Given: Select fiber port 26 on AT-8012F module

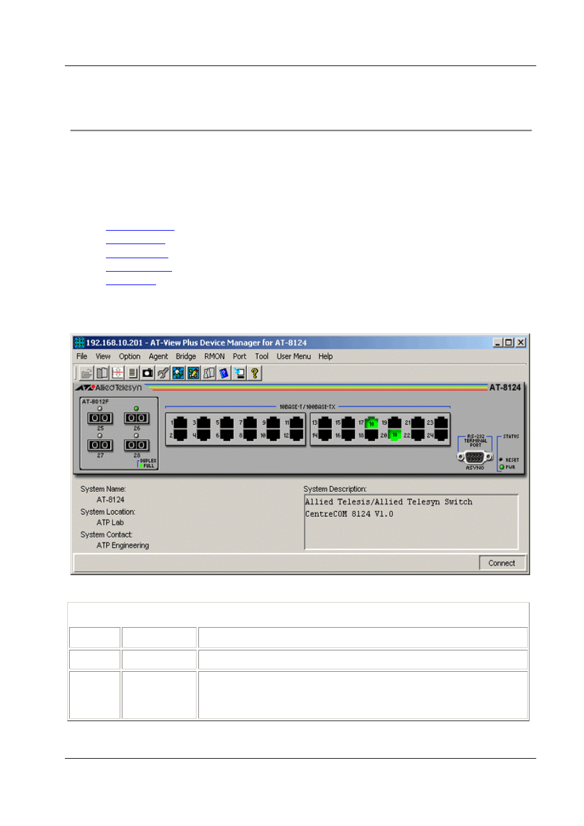Looking at the screenshot, I should (137, 418).
